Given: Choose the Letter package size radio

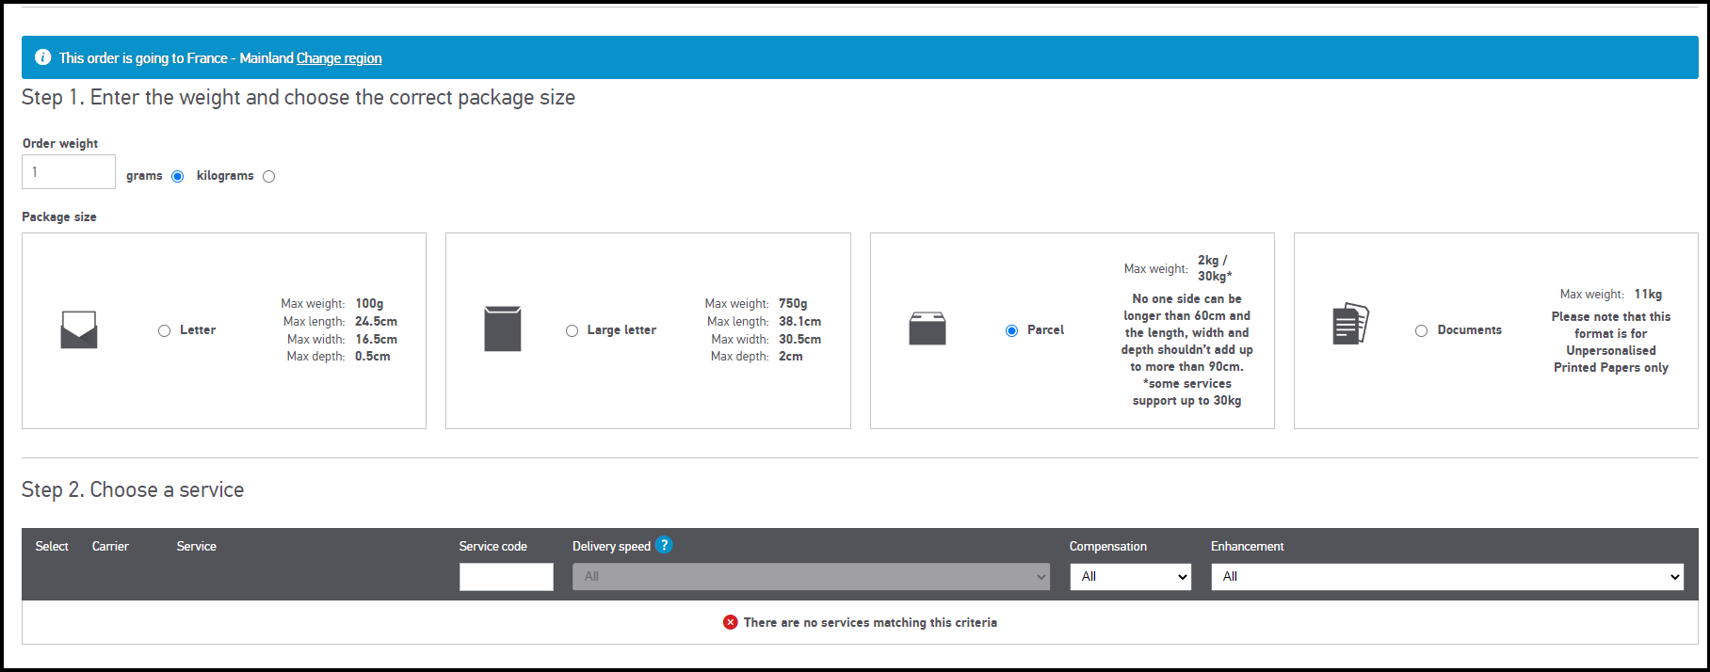Looking at the screenshot, I should (x=164, y=330).
